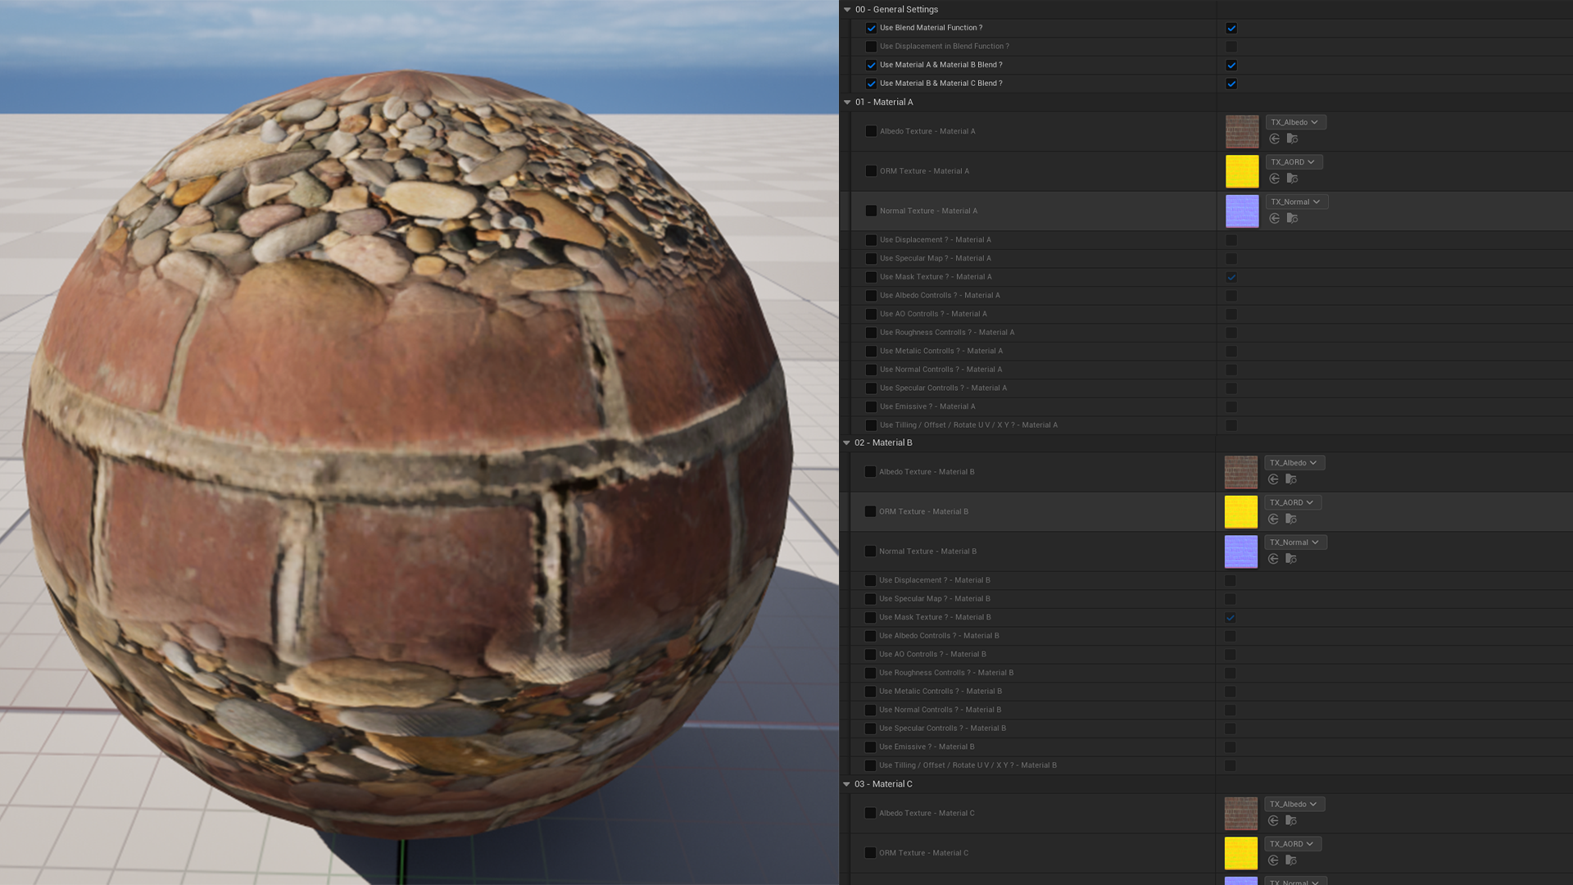Use selected asset for Material B normal texture
Image resolution: width=1573 pixels, height=885 pixels.
click(x=1273, y=559)
